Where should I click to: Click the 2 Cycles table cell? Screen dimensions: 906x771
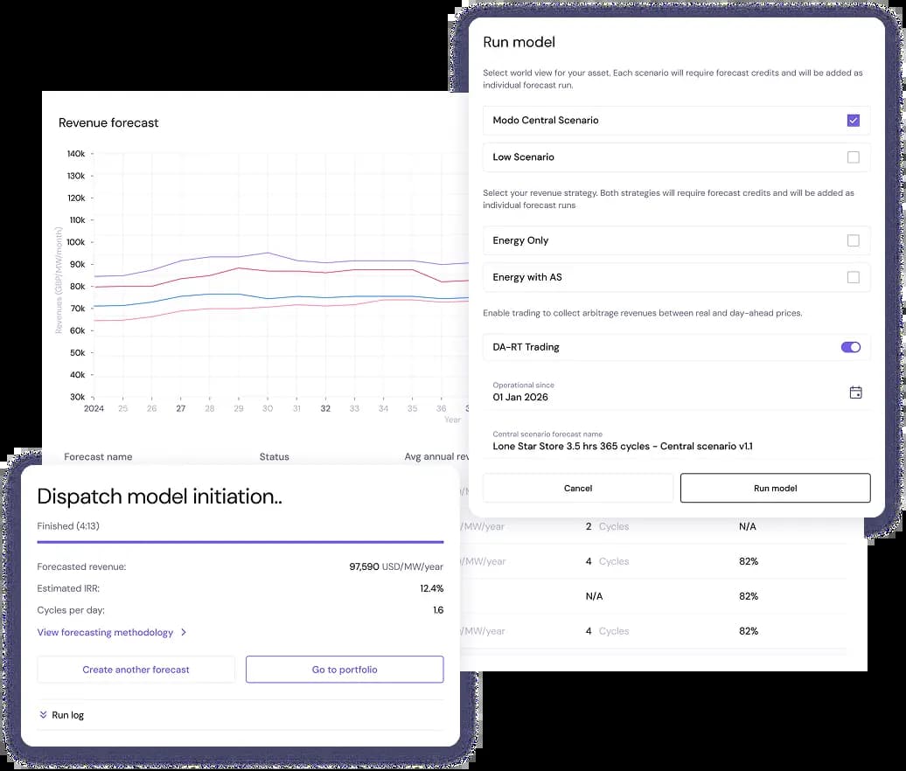coord(607,527)
